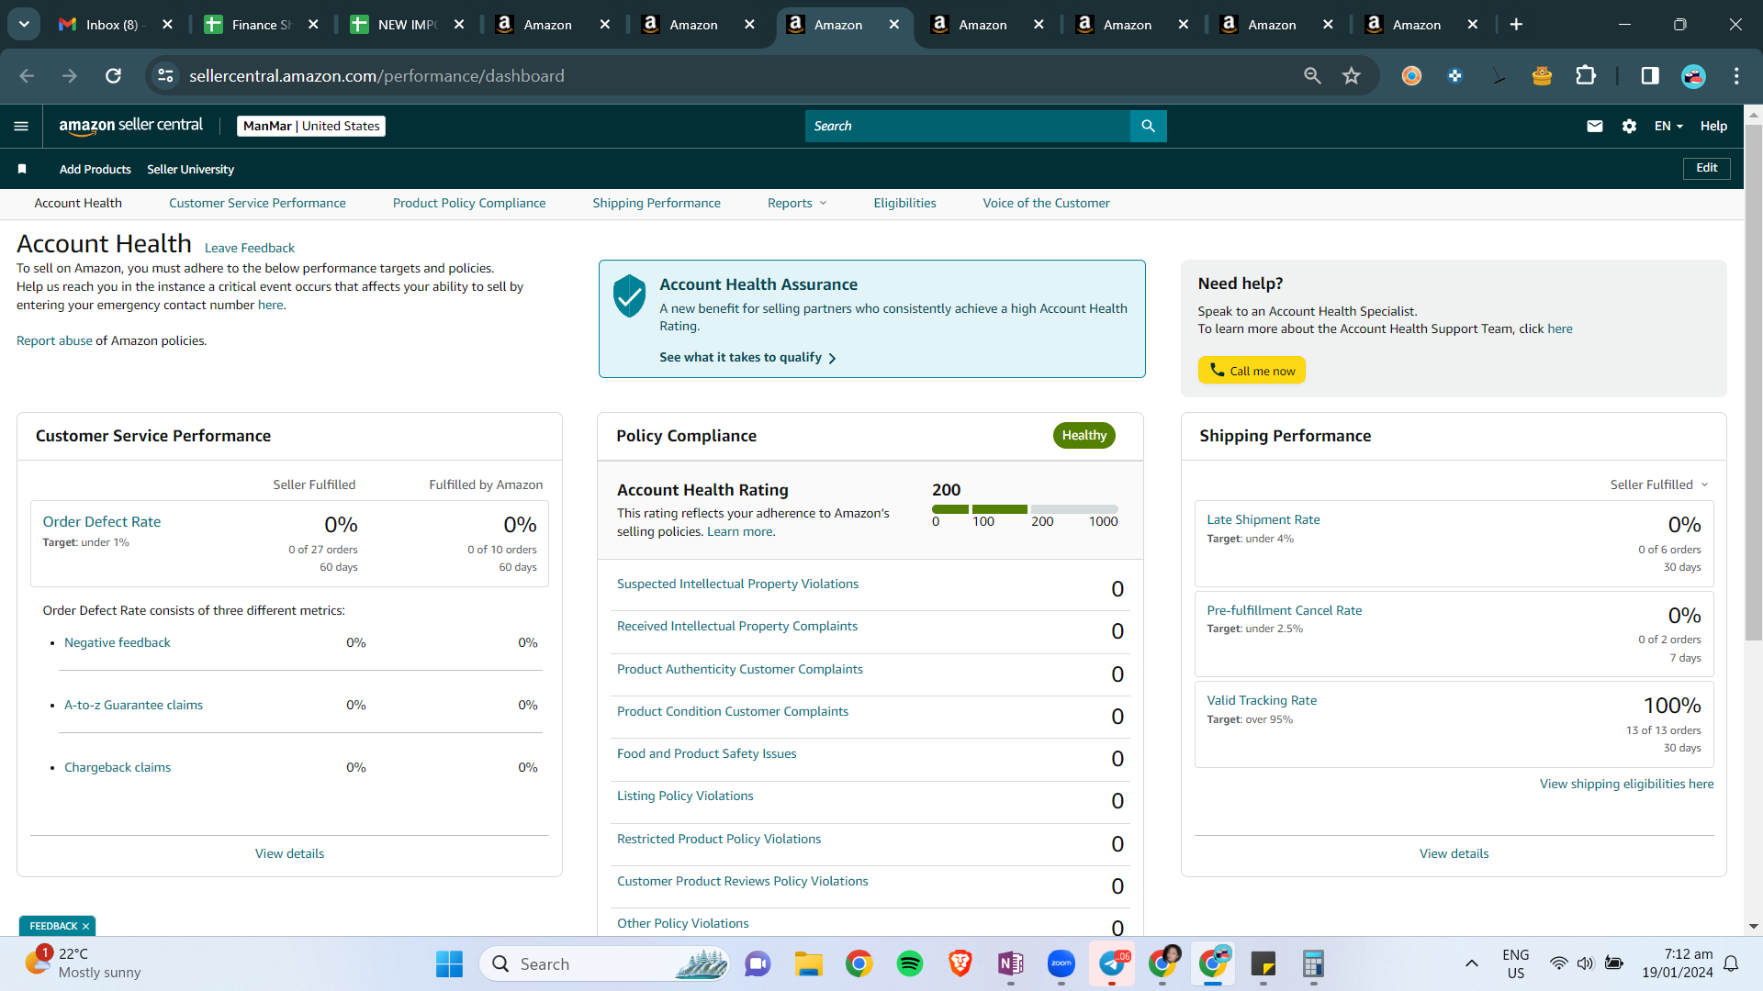Open the A-to-z Guarantee claims link

[133, 705]
